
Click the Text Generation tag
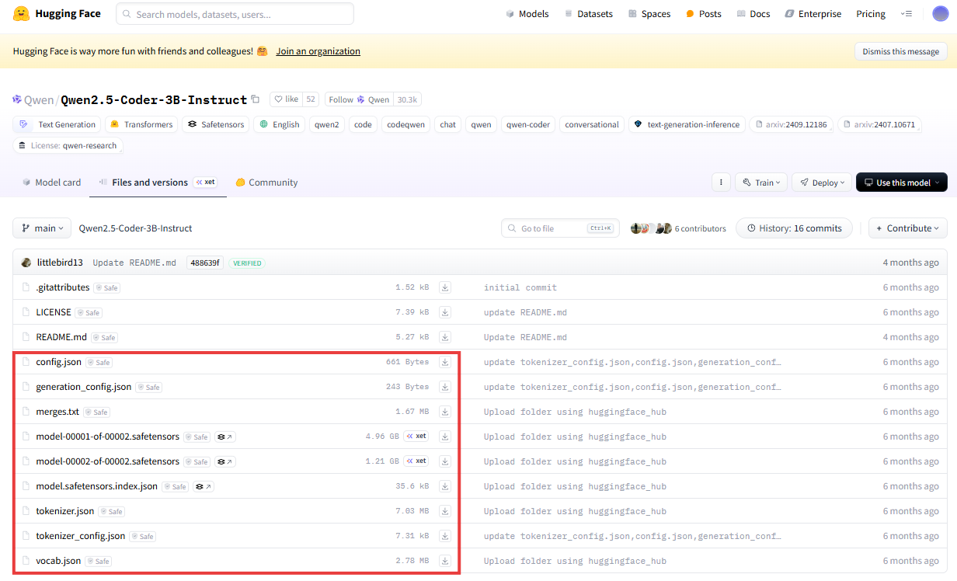click(x=57, y=124)
